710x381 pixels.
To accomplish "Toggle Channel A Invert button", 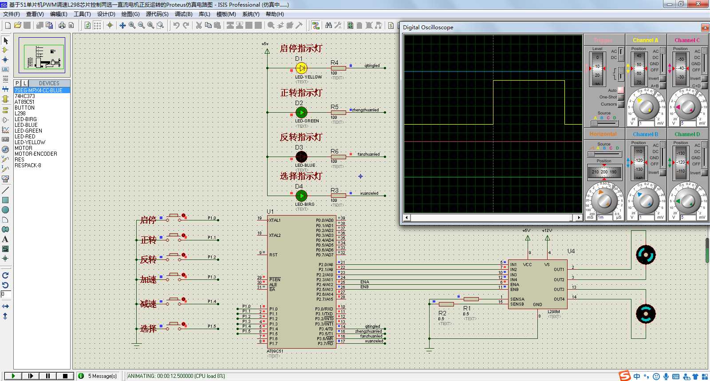I will click(663, 79).
